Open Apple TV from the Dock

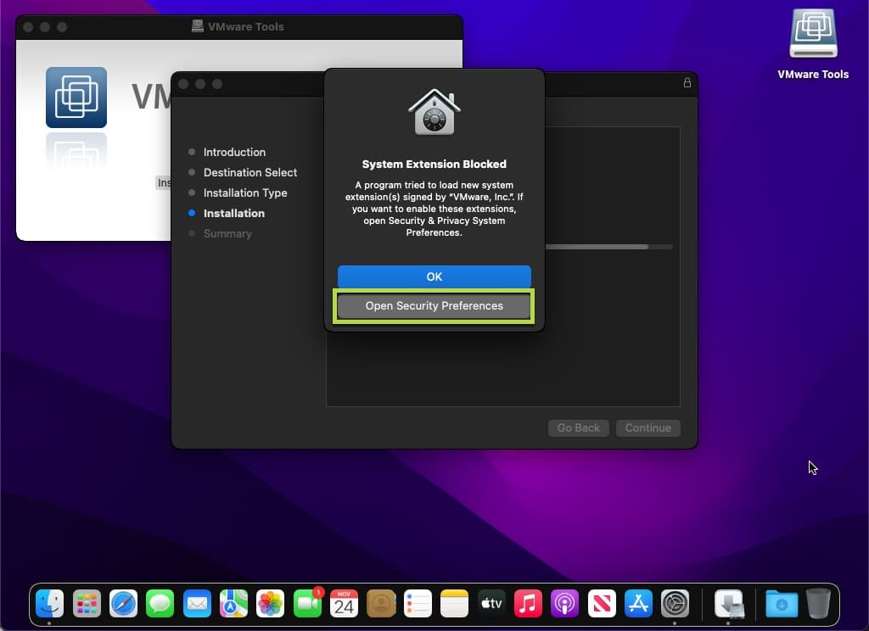(491, 603)
